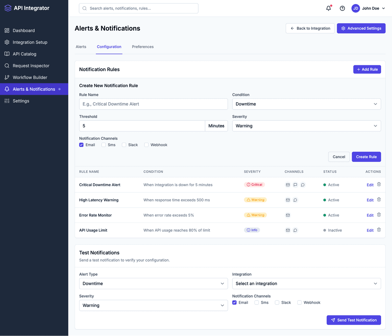
Task: Delete the Error Rate Monitor rule
Action: tap(379, 215)
